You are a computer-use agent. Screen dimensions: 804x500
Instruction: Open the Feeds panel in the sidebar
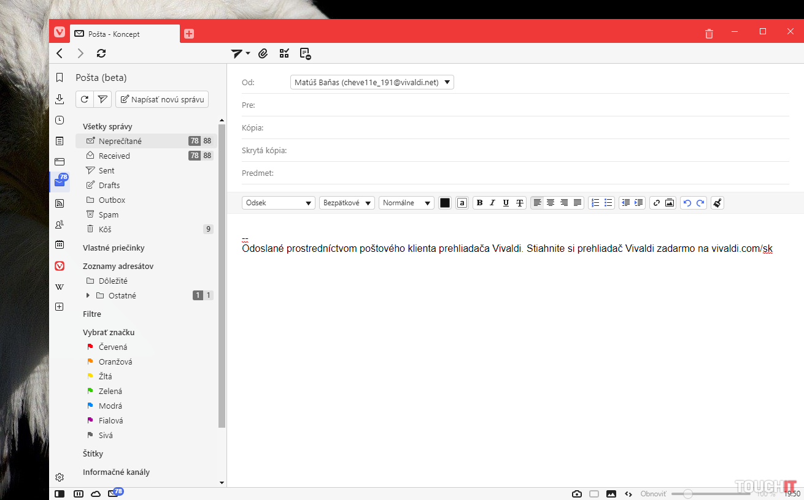(x=60, y=203)
